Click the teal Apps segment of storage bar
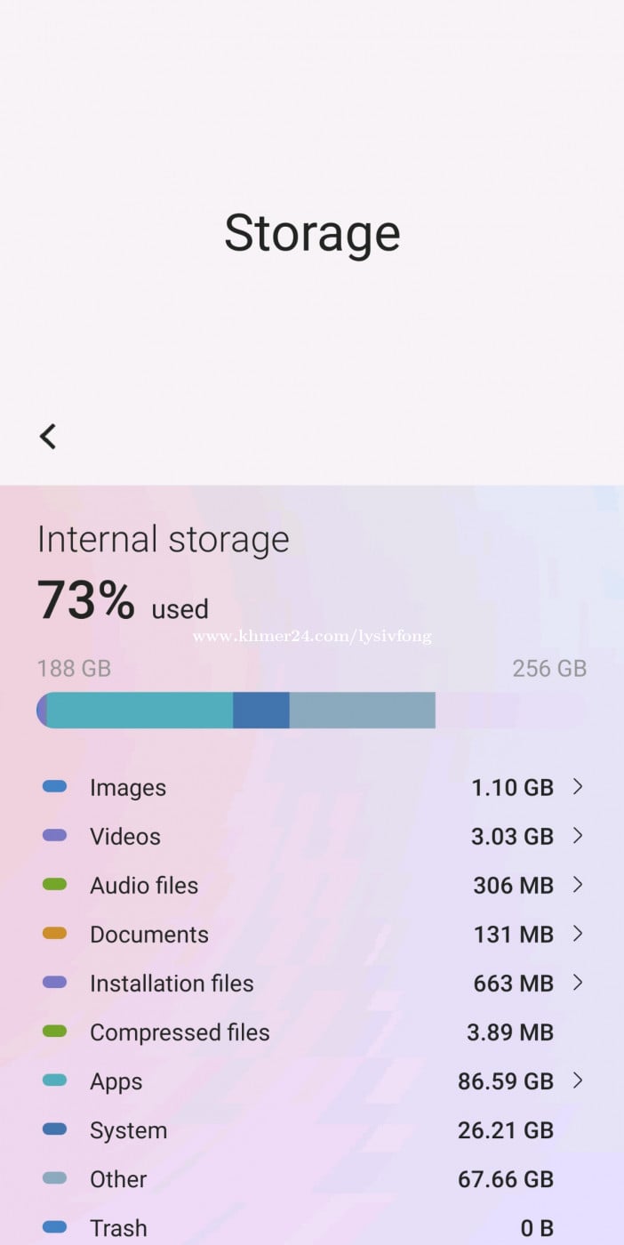This screenshot has height=1245, width=624. 140,711
